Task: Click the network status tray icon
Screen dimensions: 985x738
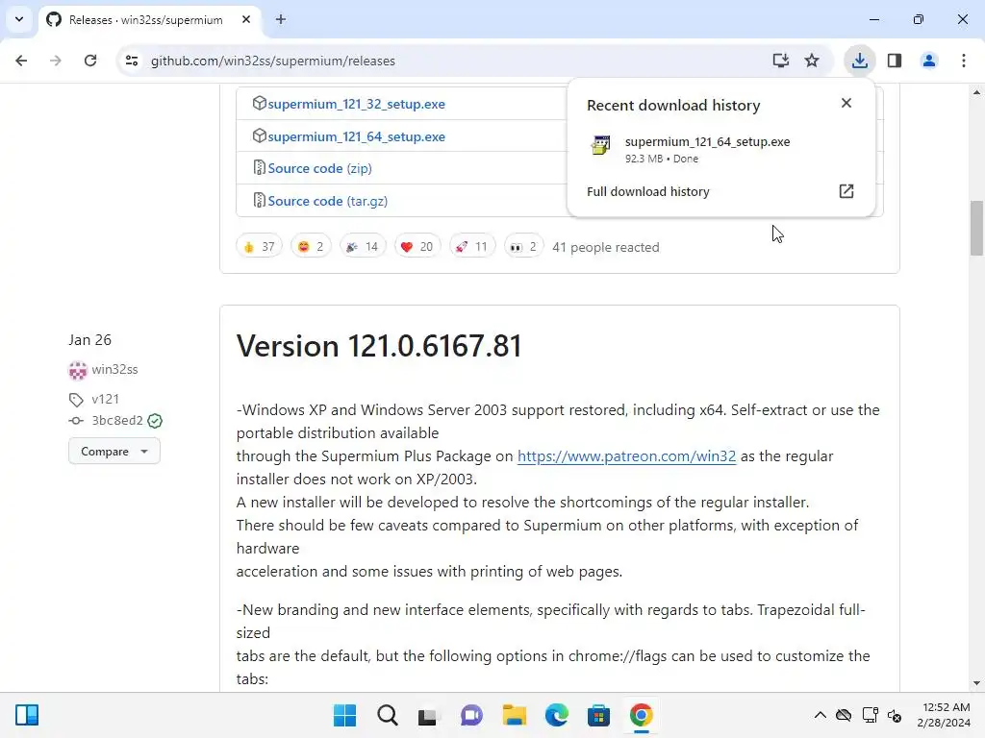Action: (x=870, y=715)
